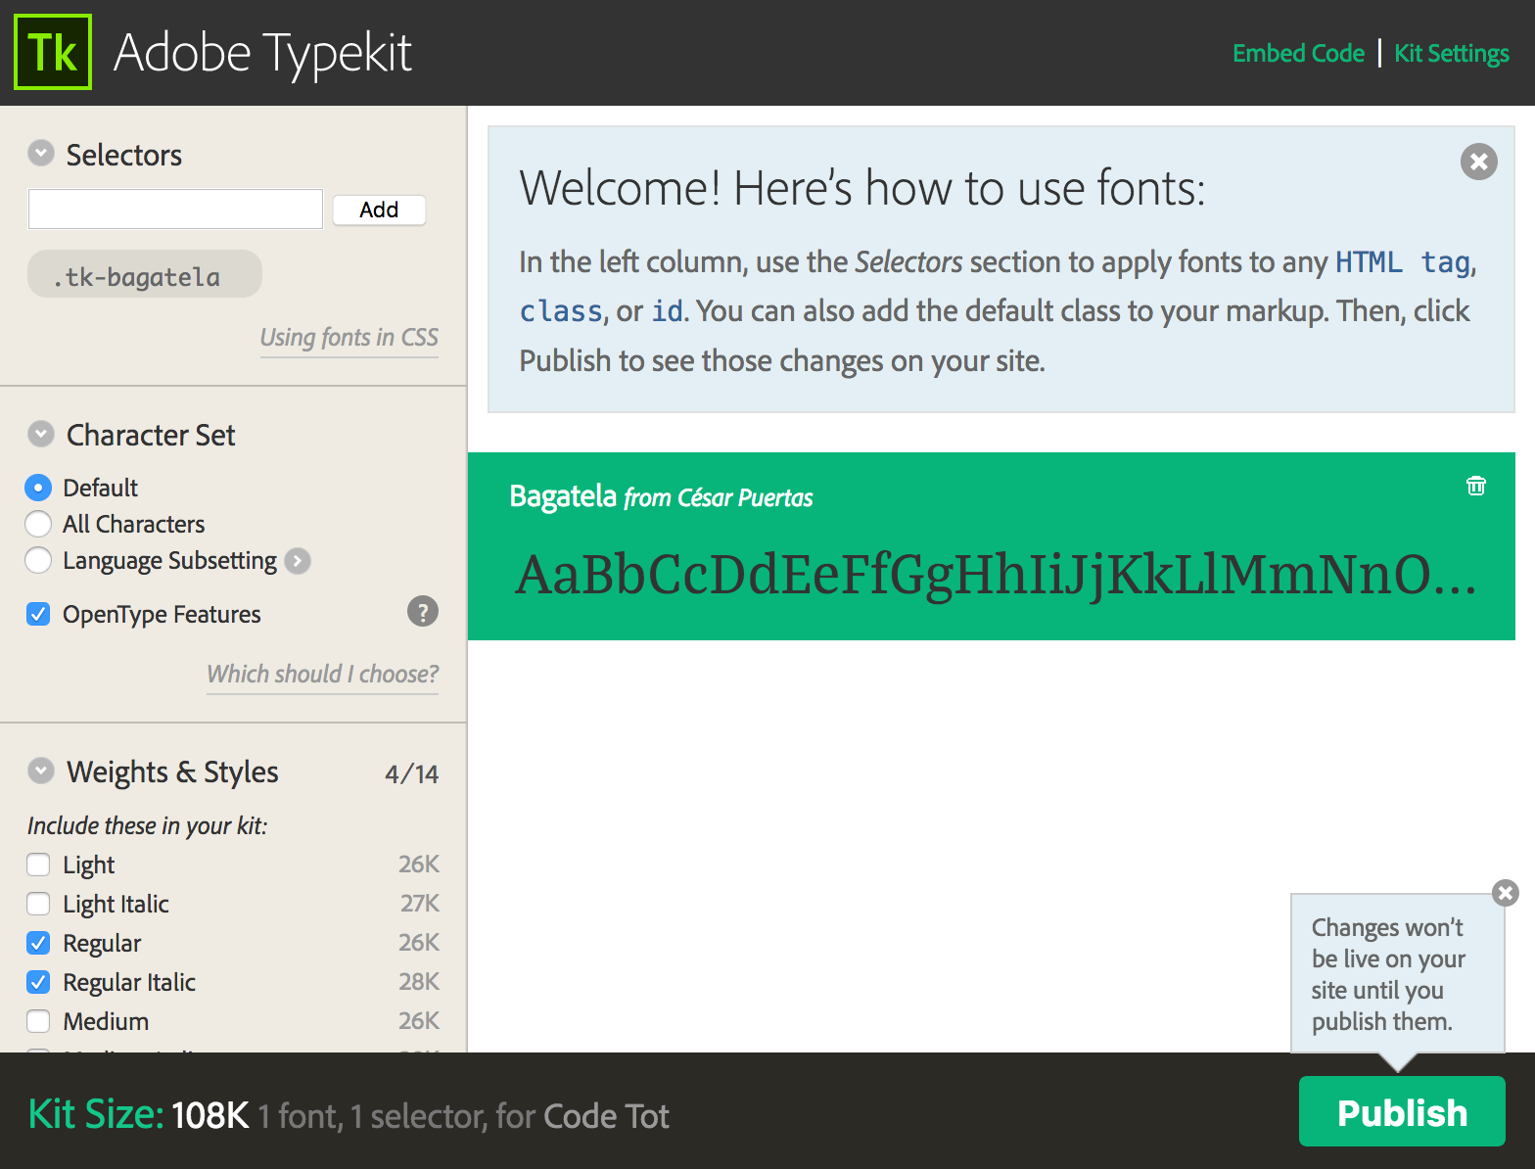Enable Light Italic weight checkbox
The width and height of the screenshot is (1535, 1169).
38,904
